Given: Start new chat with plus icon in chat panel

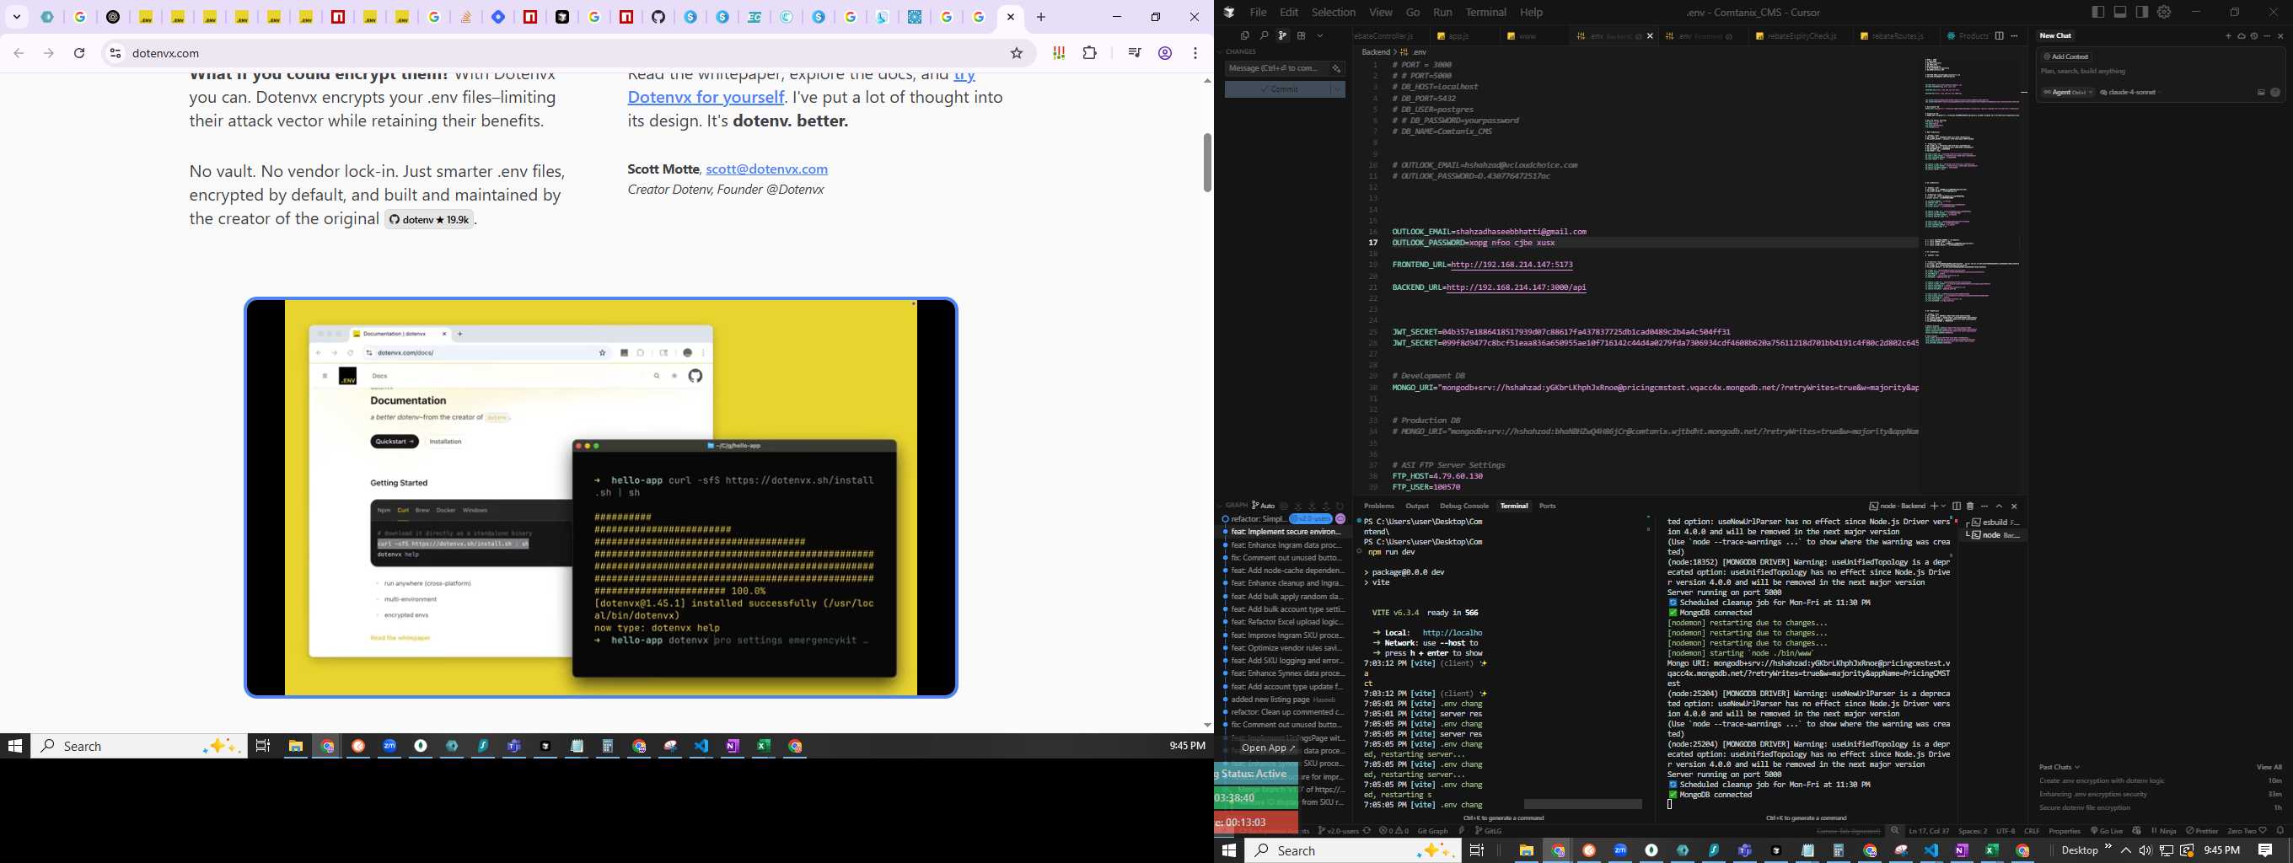Looking at the screenshot, I should coord(2229,36).
